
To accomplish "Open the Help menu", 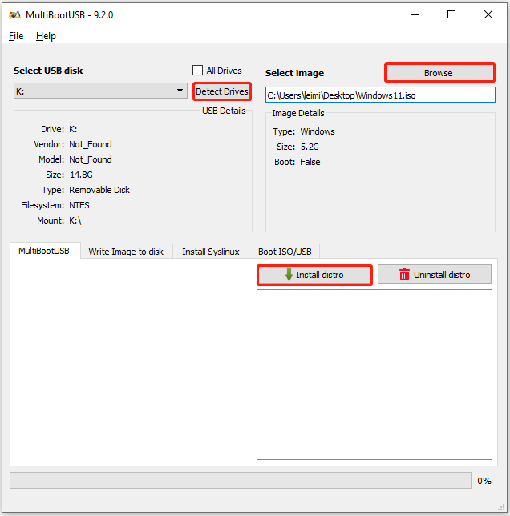I will pyautogui.click(x=46, y=36).
